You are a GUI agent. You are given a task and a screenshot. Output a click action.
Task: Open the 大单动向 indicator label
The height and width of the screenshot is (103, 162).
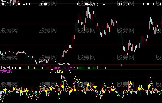pos(6,71)
